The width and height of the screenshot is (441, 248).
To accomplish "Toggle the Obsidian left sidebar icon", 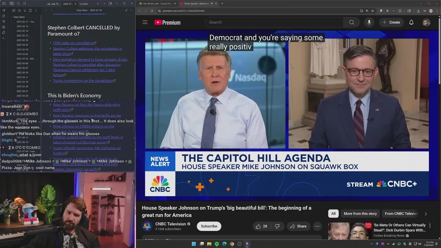I will [x=4, y=3].
